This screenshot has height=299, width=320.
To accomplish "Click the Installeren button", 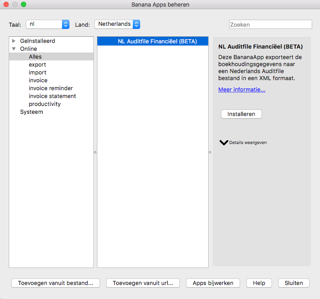I will click(241, 114).
